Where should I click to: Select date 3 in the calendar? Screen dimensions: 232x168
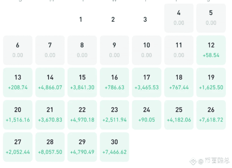(145, 19)
